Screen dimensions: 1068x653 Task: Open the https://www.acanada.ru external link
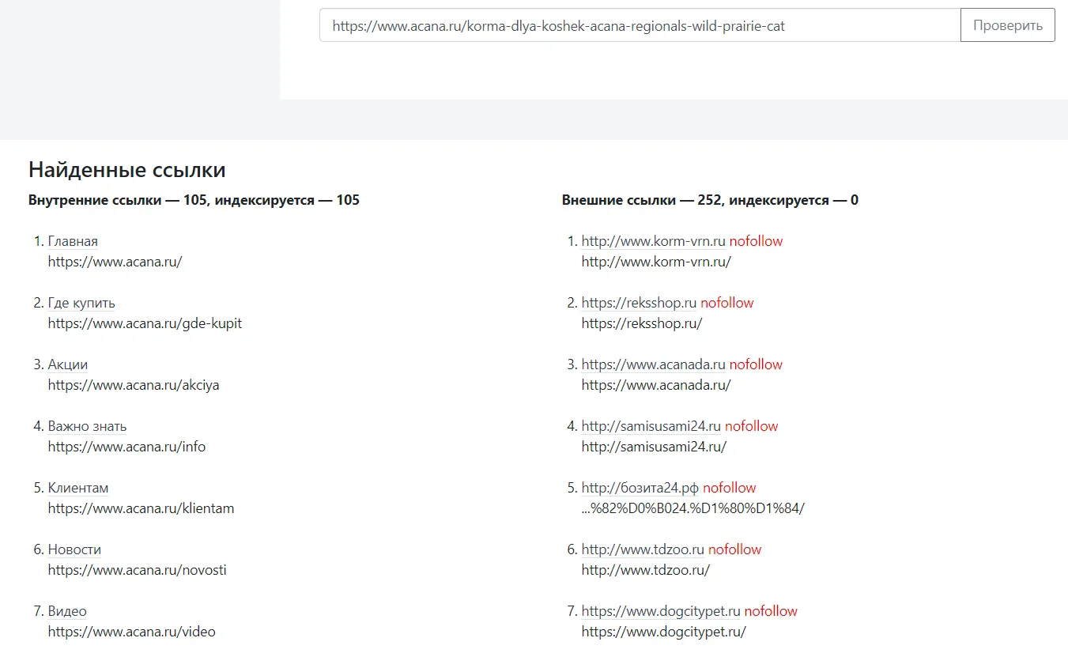coord(654,364)
